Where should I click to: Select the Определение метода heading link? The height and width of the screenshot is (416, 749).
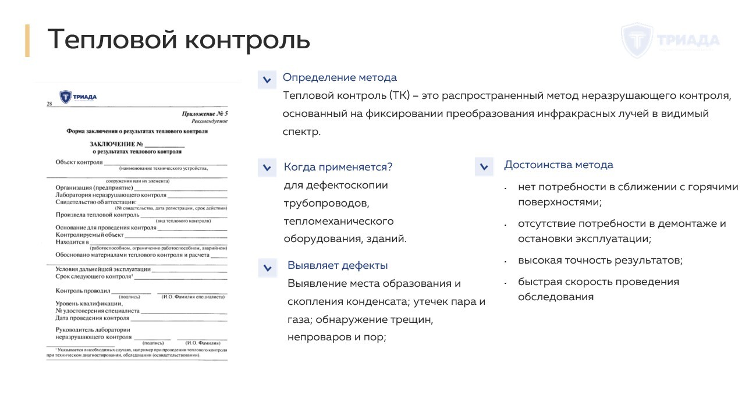pyautogui.click(x=340, y=77)
